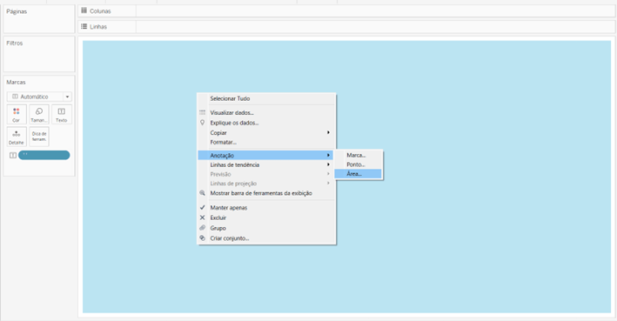The height and width of the screenshot is (321, 617).
Task: Expand the Anotação submenu entry
Action: pos(265,156)
